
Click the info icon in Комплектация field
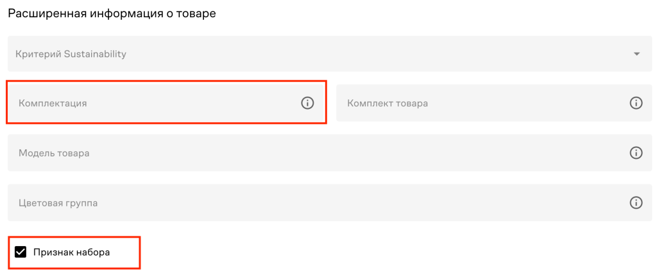point(307,103)
